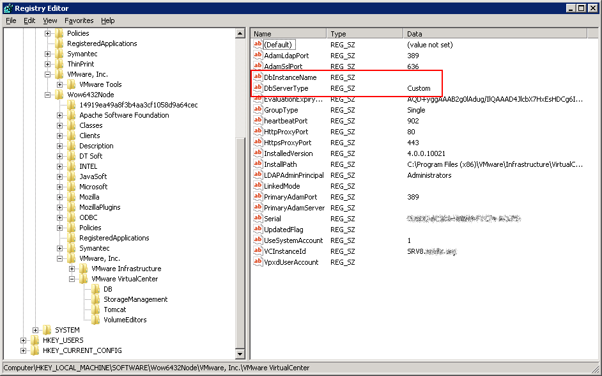Select the 14919ea49a8f3b4aa3cf1058d9a64cec key
Image resolution: width=602 pixels, height=376 pixels.
pos(139,105)
